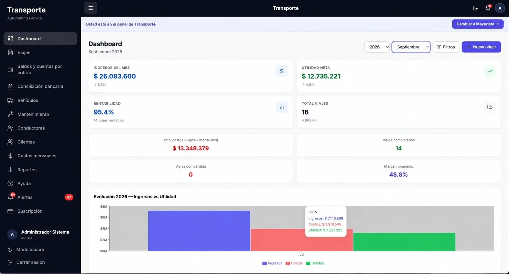Open notifications bell in top bar

[x=488, y=8]
